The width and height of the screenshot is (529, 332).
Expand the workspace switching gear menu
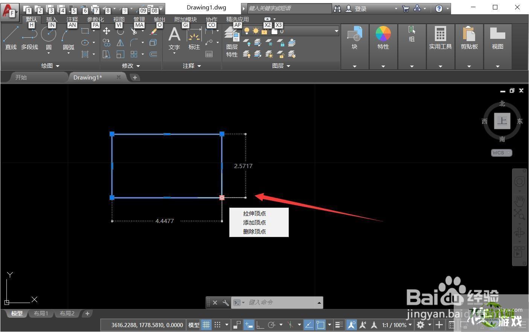click(430, 325)
